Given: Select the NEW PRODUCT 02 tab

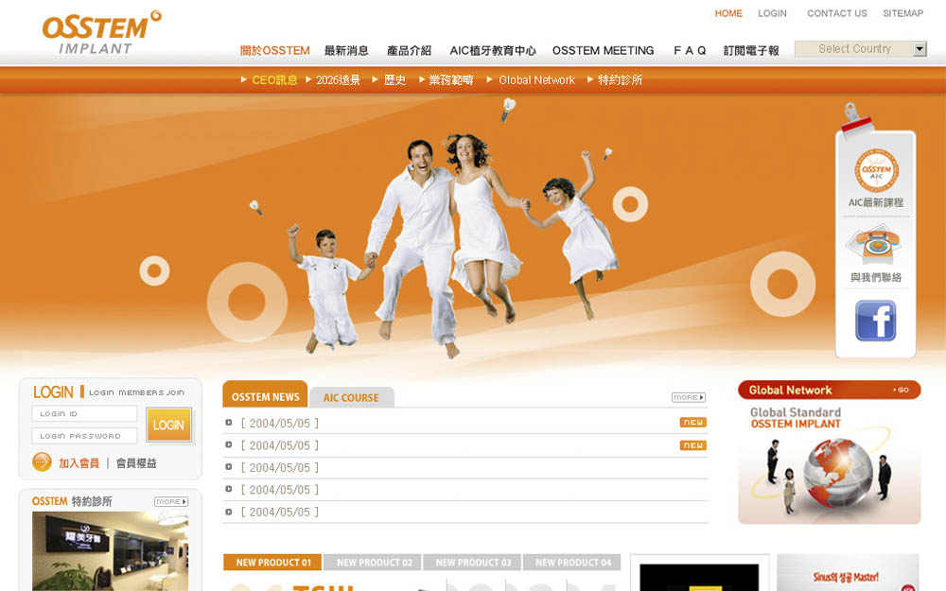Looking at the screenshot, I should pos(374,562).
